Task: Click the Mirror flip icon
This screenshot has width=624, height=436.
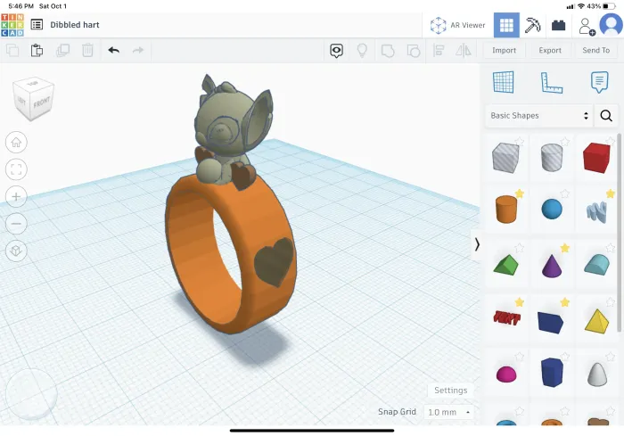Action: point(464,51)
